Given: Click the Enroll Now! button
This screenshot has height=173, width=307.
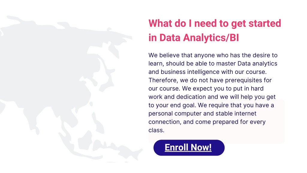Looking at the screenshot, I should pos(189,148).
